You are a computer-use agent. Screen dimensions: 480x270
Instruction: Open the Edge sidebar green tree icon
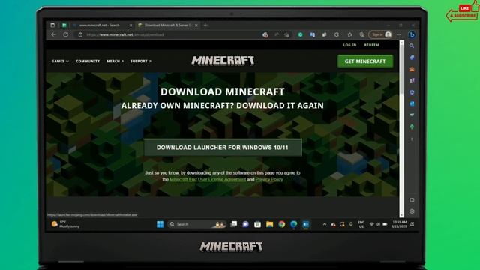(x=412, y=127)
